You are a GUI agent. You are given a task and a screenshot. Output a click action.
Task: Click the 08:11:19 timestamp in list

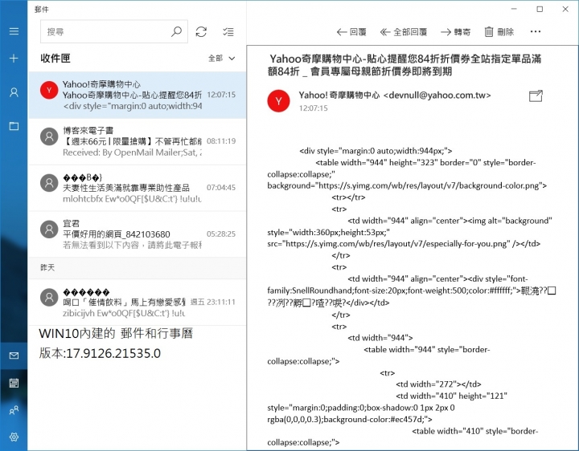point(221,141)
